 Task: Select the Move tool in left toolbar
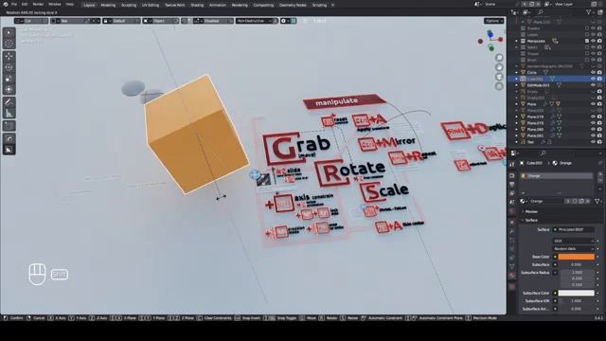click(x=9, y=57)
